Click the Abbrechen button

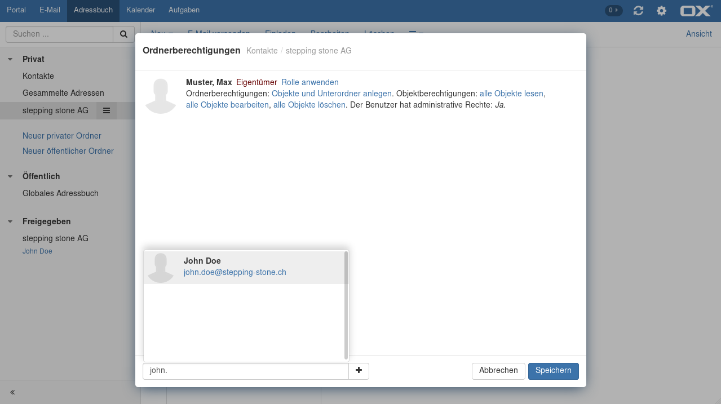tap(498, 371)
